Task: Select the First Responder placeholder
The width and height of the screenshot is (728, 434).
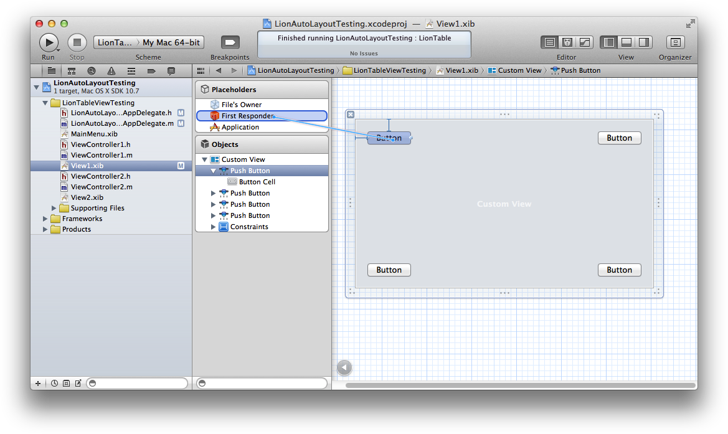Action: [262, 116]
